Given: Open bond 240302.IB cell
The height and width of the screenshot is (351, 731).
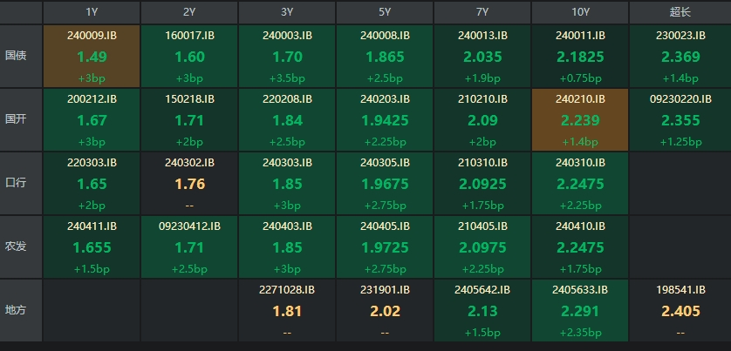Looking at the screenshot, I should [x=189, y=183].
